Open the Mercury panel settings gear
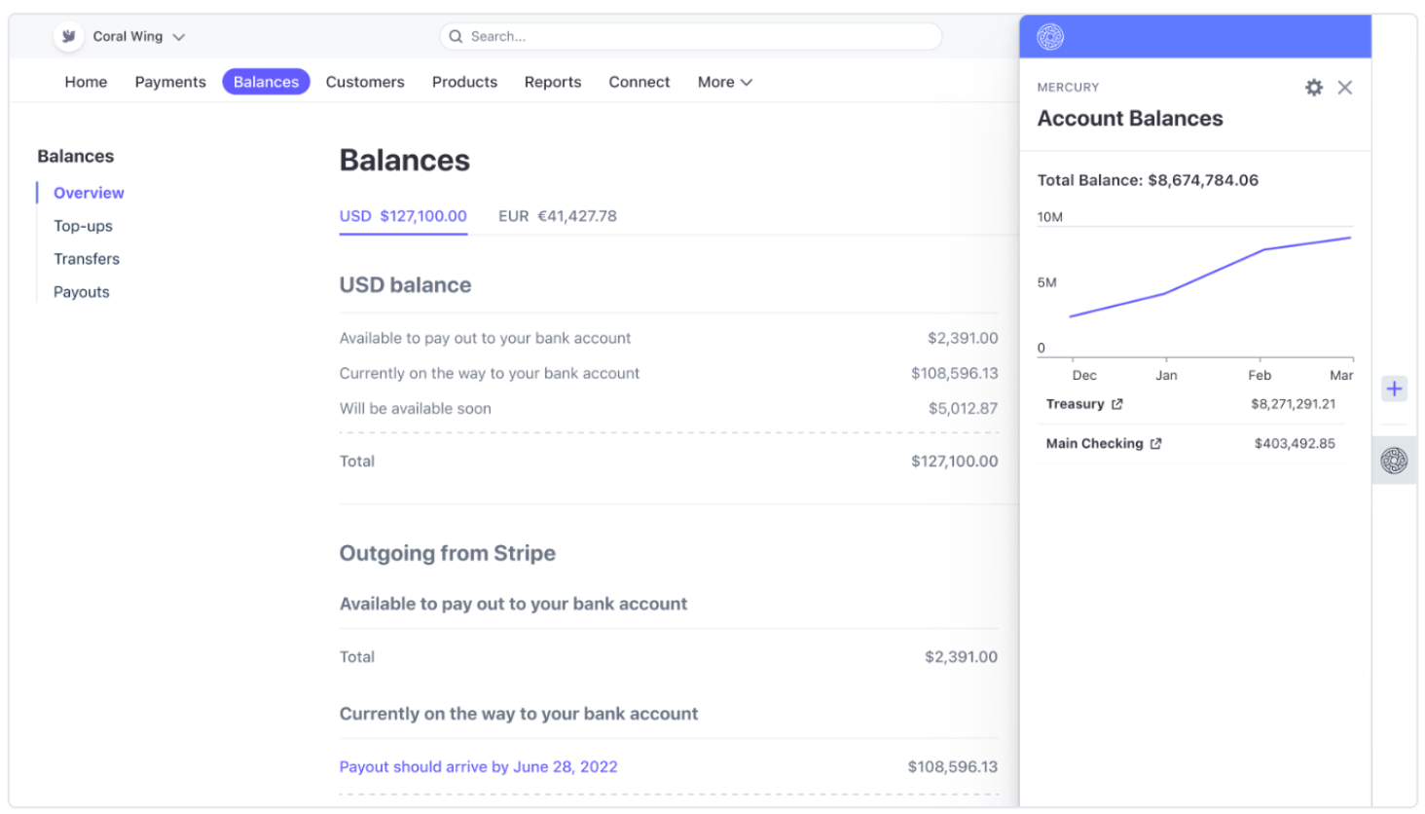 [1313, 88]
